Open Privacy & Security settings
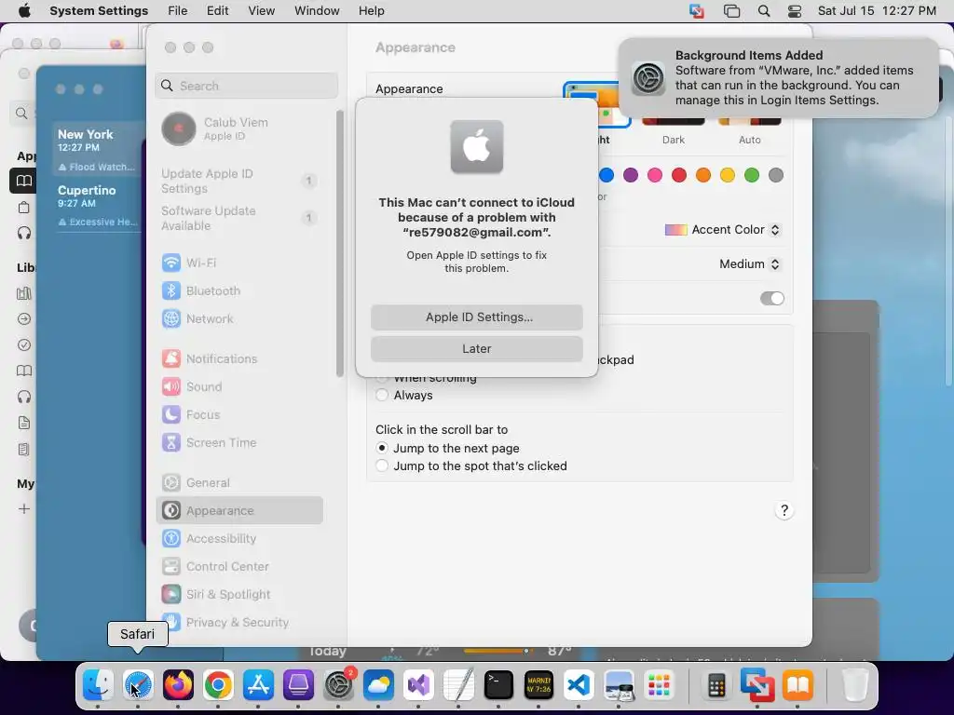This screenshot has width=954, height=715. (x=239, y=622)
